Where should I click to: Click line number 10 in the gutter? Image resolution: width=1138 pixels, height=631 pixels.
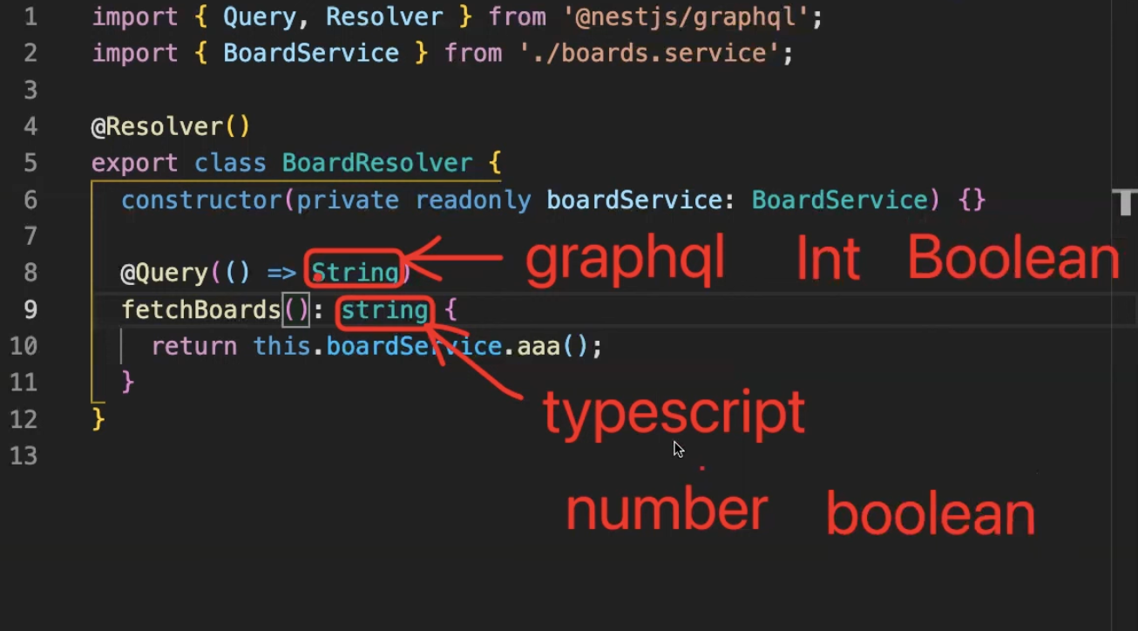[24, 346]
